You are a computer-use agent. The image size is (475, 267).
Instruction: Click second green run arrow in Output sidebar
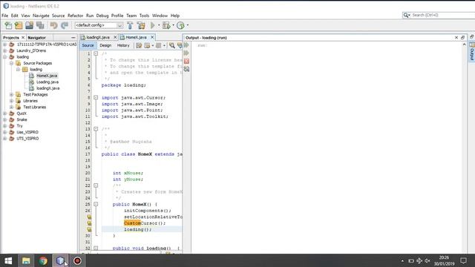pyautogui.click(x=186, y=53)
